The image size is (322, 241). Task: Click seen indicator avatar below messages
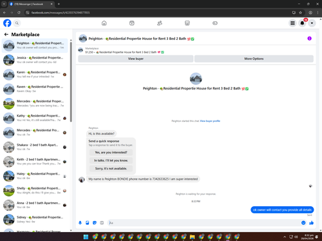(x=310, y=186)
